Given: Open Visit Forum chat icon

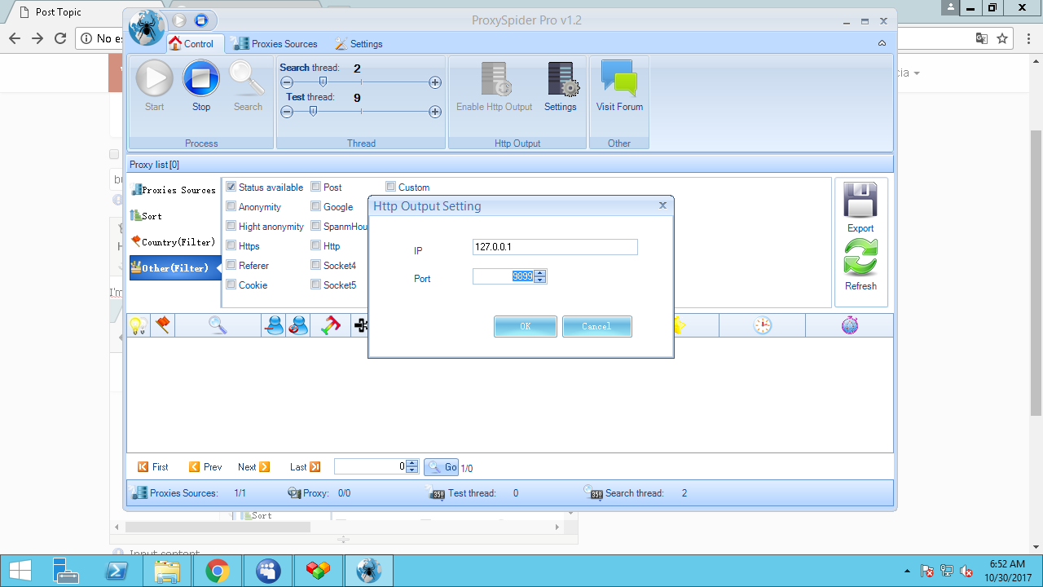Looking at the screenshot, I should tap(619, 79).
